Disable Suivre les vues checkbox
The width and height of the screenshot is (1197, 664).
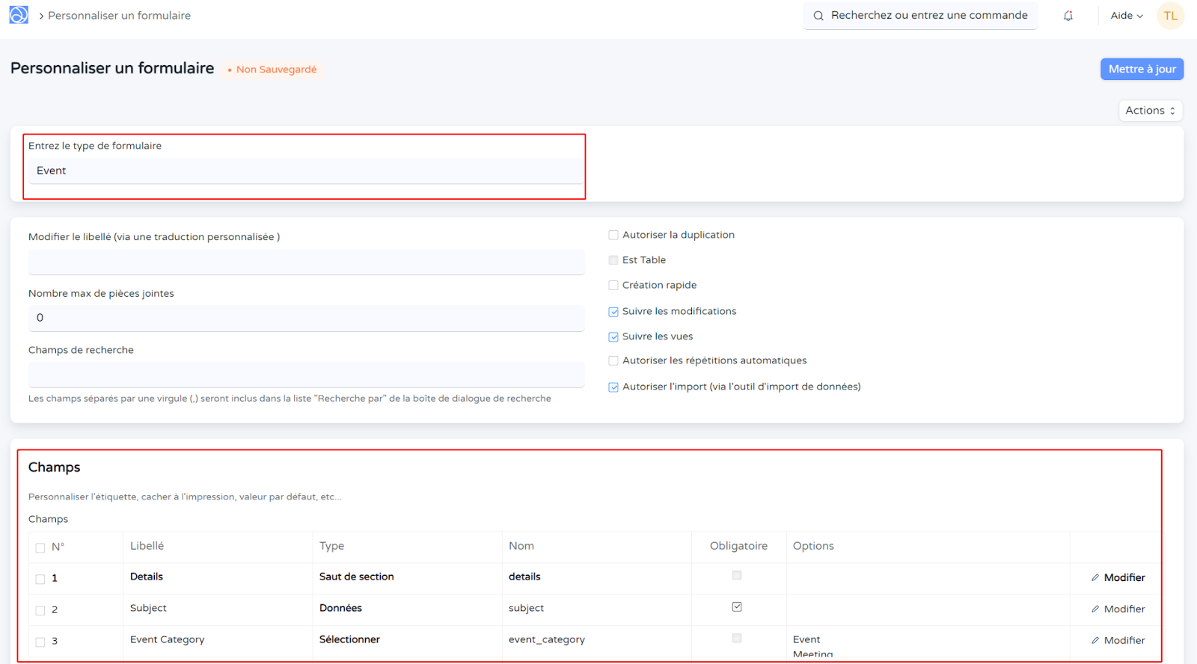coord(613,337)
